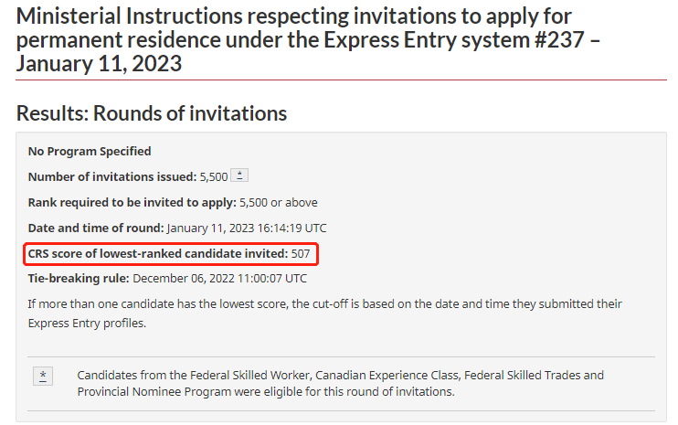Image resolution: width=678 pixels, height=425 pixels.
Task: Click the December 06, 2022 11:00:07 UTC timestamp
Action: (219, 279)
